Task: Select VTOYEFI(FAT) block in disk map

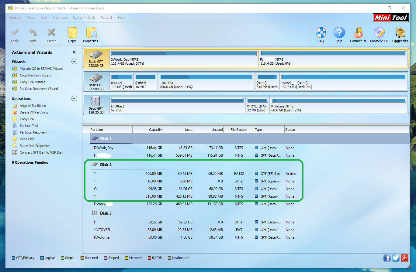Action: coord(258,105)
